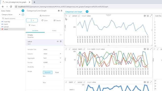
Task: Expand the Category Values data table dropdown
Action: [x=20, y=15]
